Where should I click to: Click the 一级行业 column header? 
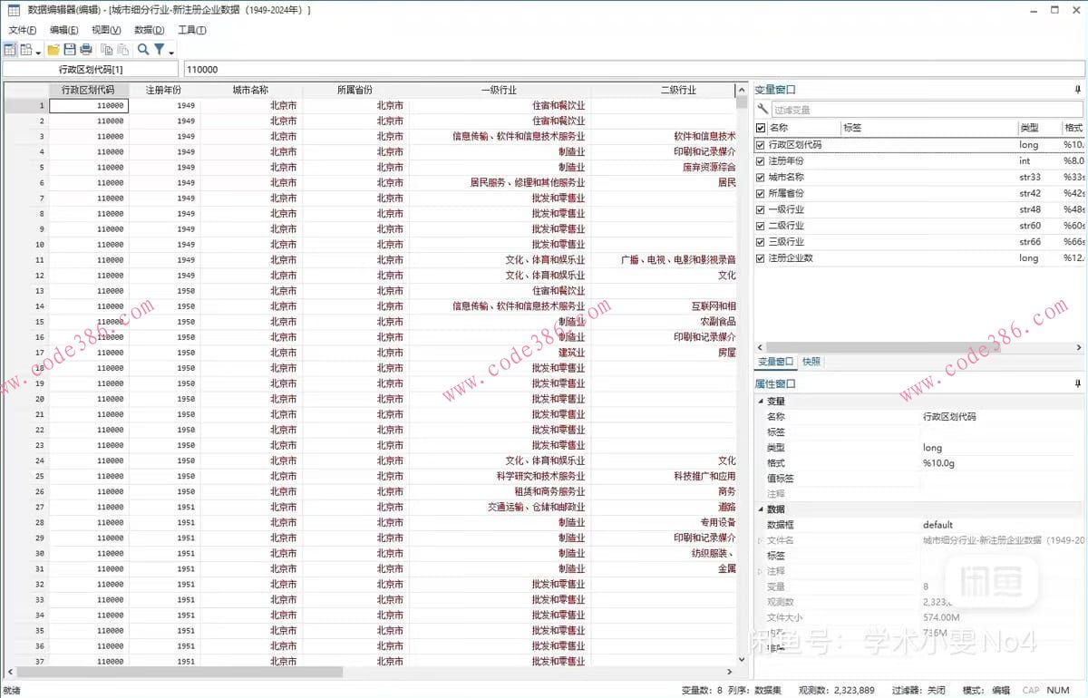pos(499,90)
